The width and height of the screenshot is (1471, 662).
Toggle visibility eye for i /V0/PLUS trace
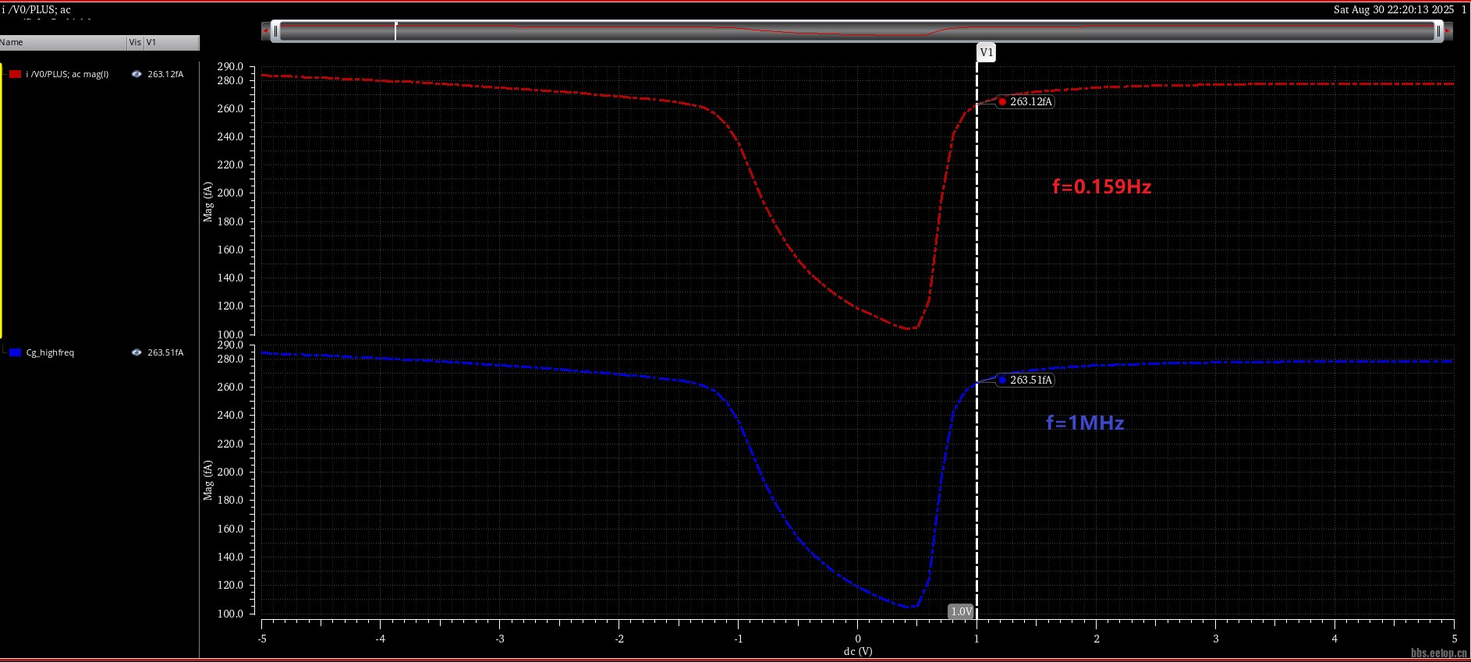pyautogui.click(x=136, y=74)
